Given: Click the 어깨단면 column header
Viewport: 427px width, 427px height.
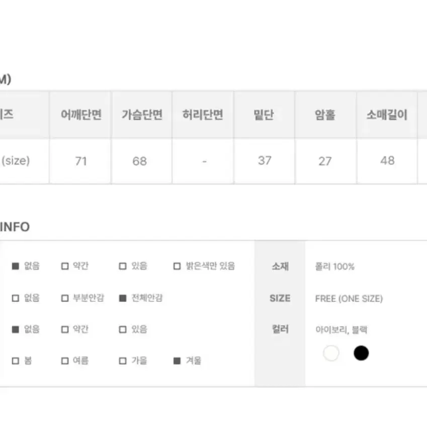Looking at the screenshot, I should point(80,115).
